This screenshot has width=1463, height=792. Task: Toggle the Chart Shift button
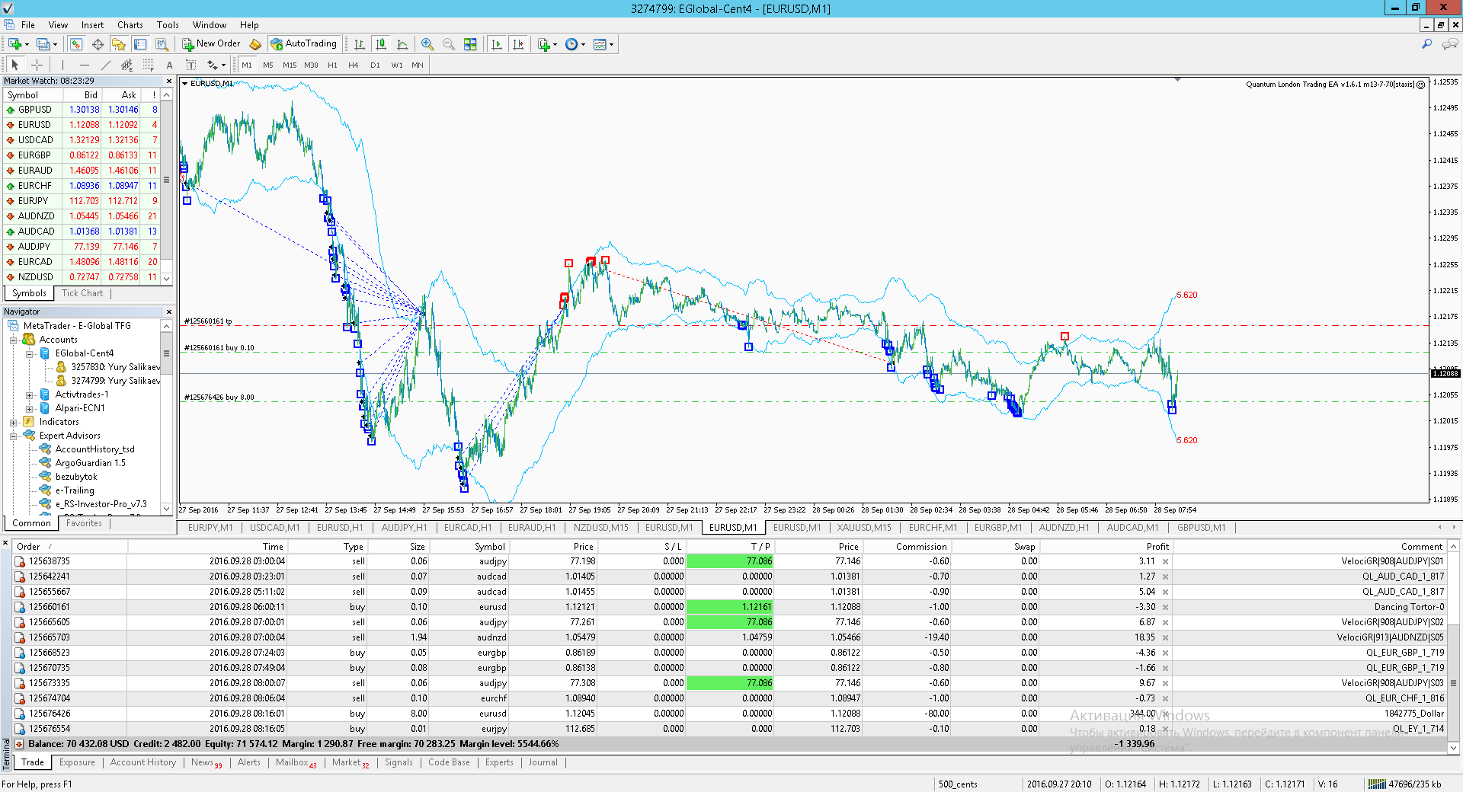pyautogui.click(x=519, y=44)
